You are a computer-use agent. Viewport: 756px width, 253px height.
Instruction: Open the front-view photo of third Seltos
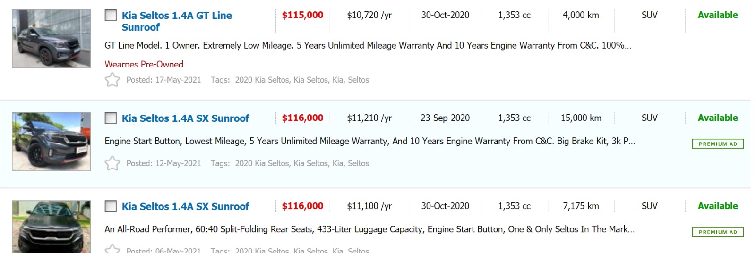[x=51, y=227]
